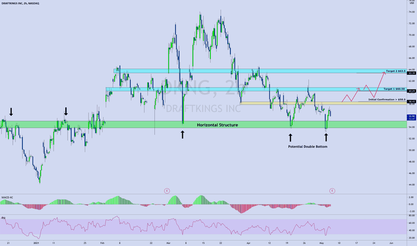The image size is (417, 246).
Task: Click the 17 date axis label
Action: (x=356, y=243)
